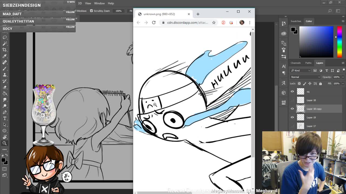Select the Paint Bucket tool
Viewport: 346px width, 194px height.
pos(5,93)
